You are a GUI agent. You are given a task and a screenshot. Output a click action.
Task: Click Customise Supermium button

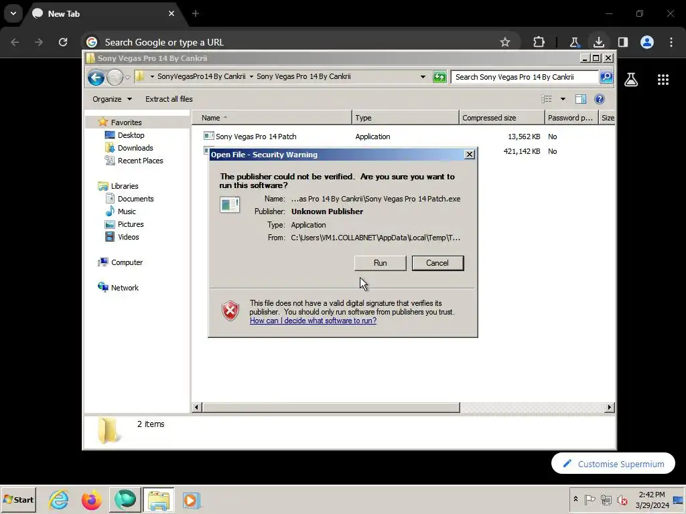[613, 463]
